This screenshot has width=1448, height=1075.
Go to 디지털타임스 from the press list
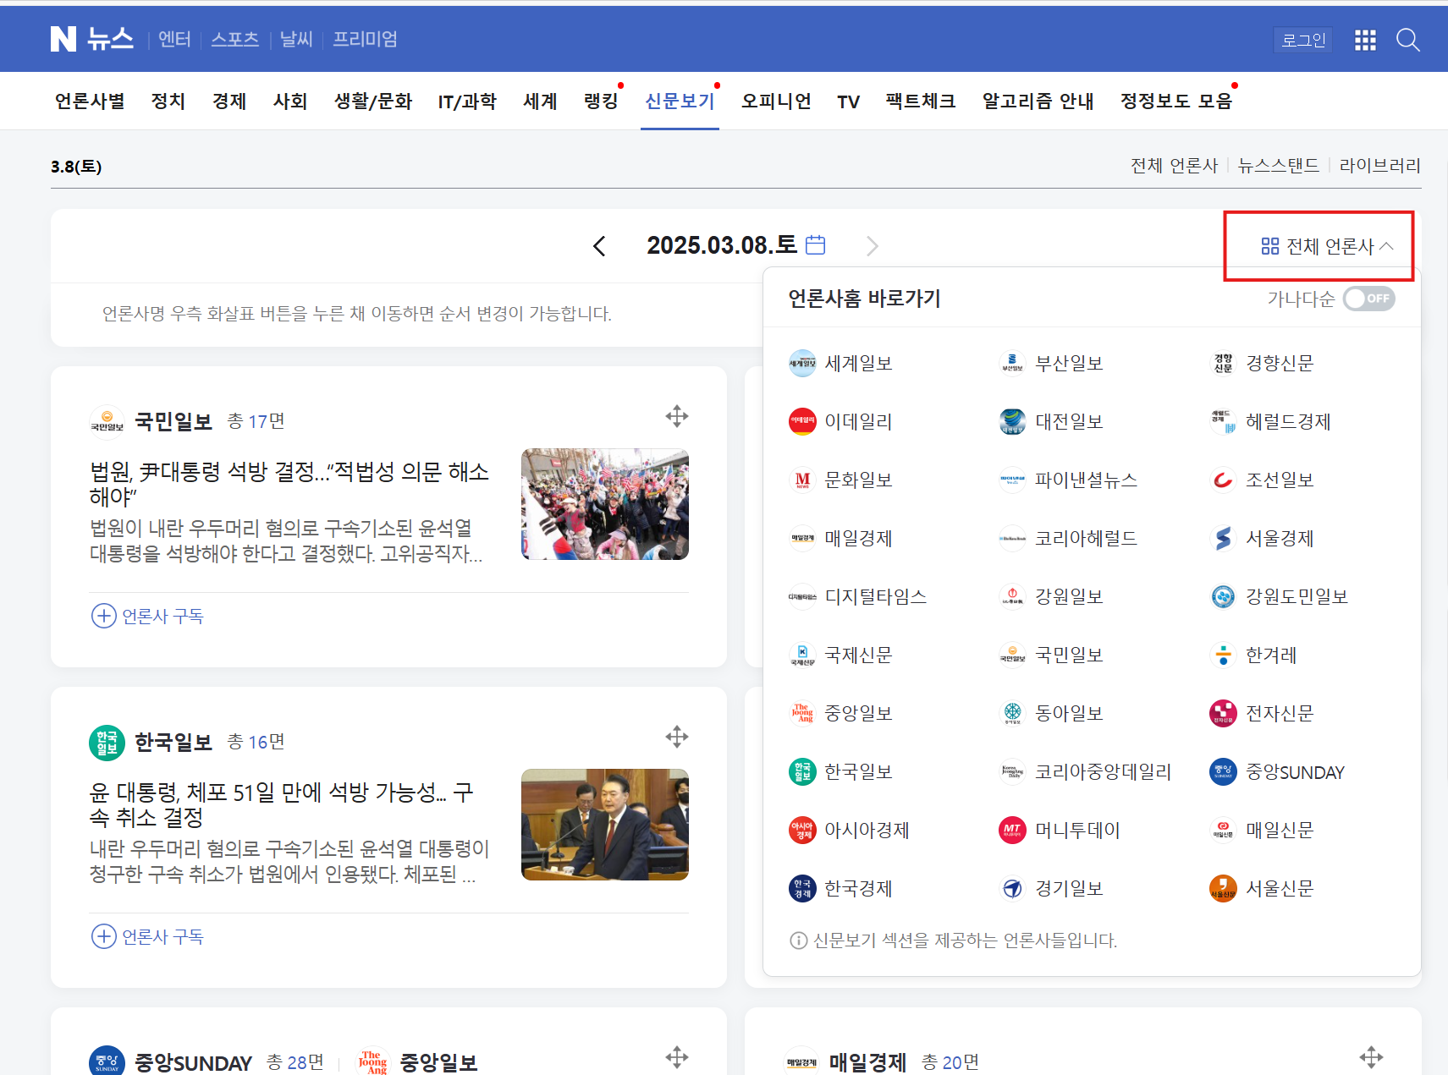coord(857,597)
